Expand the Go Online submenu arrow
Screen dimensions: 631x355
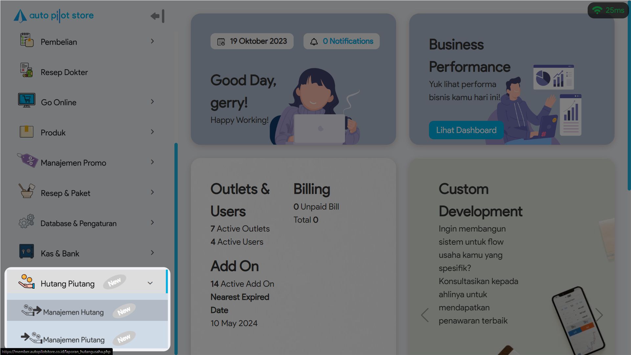(x=152, y=102)
